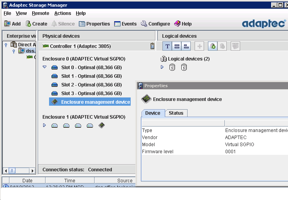Viewport: 288px width, 200px height.
Task: Open the File menu
Action: click(x=7, y=13)
